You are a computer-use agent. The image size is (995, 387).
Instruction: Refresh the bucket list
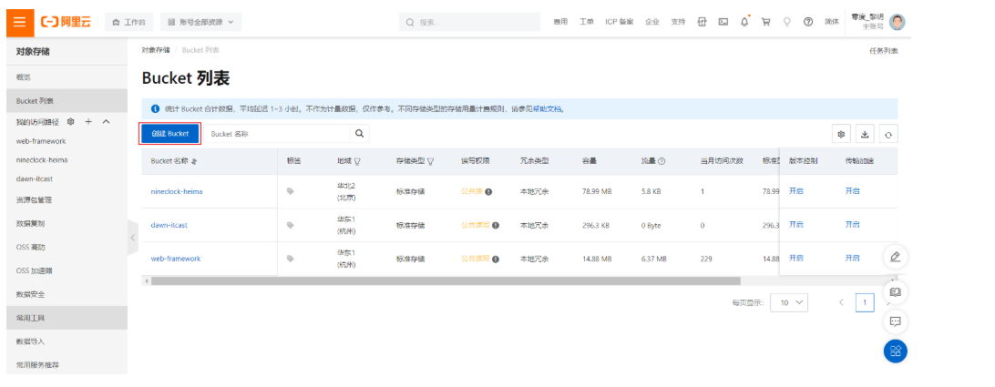click(888, 134)
